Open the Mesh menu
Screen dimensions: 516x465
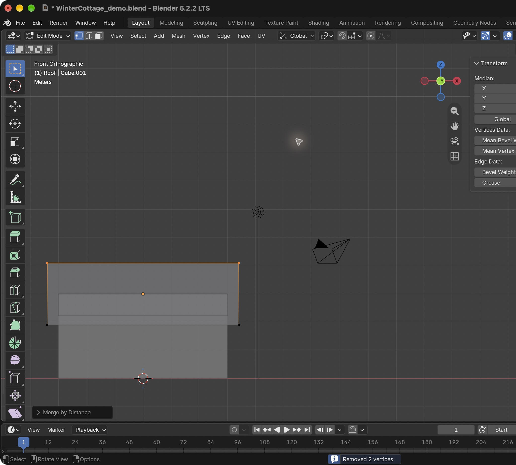[178, 36]
